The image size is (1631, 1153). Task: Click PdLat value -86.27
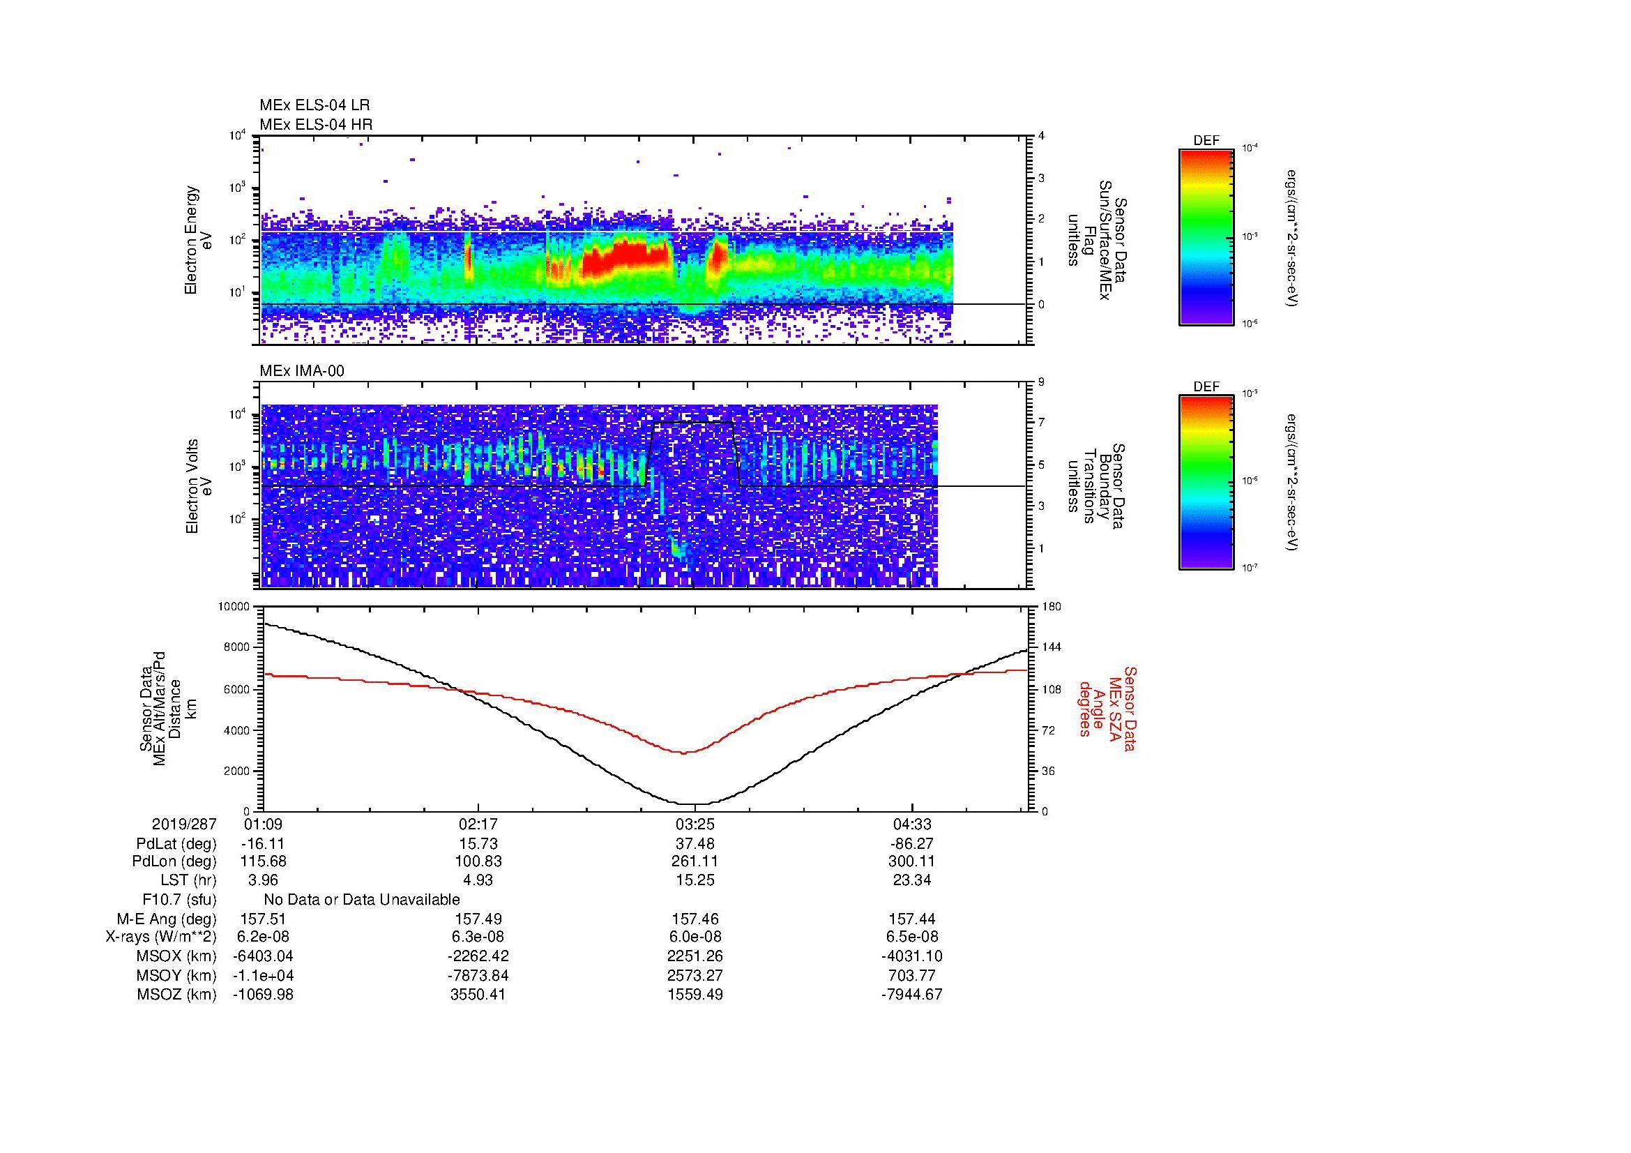911,844
